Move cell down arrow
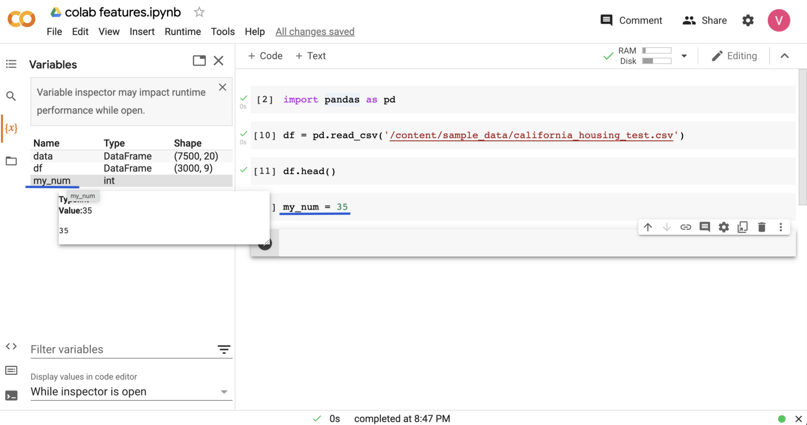Viewport: 807px width, 425px height. pos(667,227)
